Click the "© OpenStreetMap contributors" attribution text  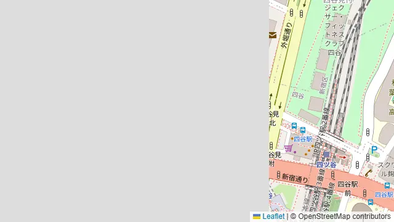click(x=340, y=216)
